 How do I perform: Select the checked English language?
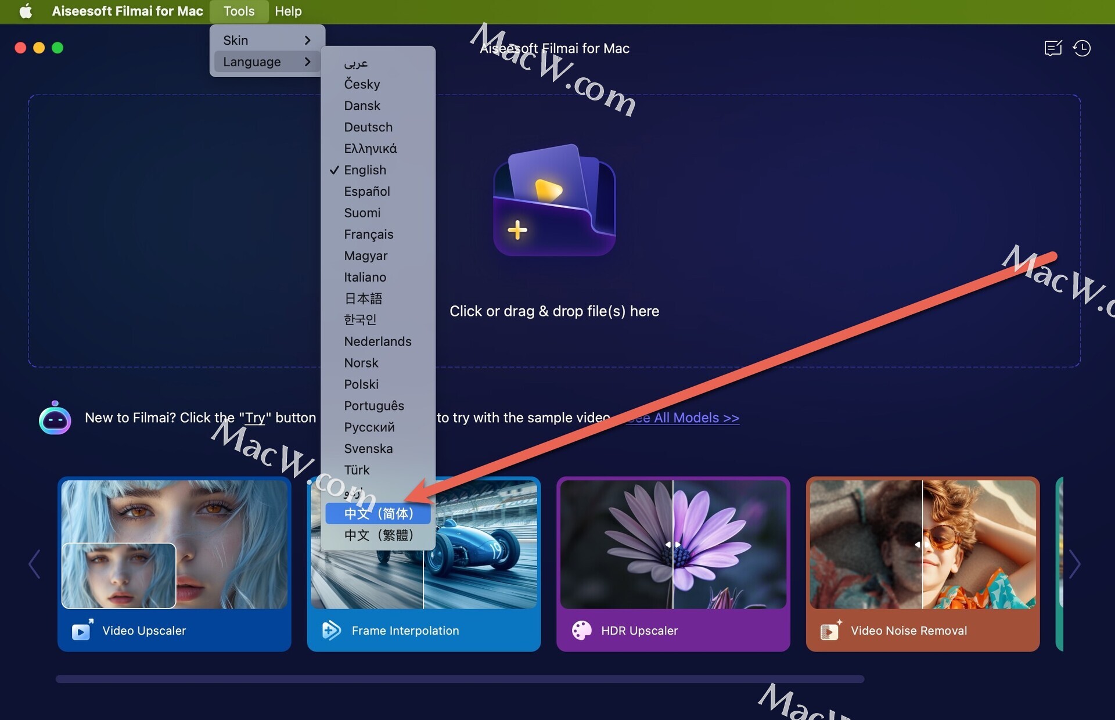[378, 170]
